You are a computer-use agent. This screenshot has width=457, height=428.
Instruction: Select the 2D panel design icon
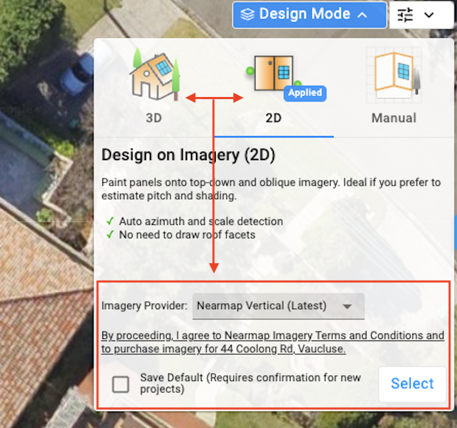(273, 73)
